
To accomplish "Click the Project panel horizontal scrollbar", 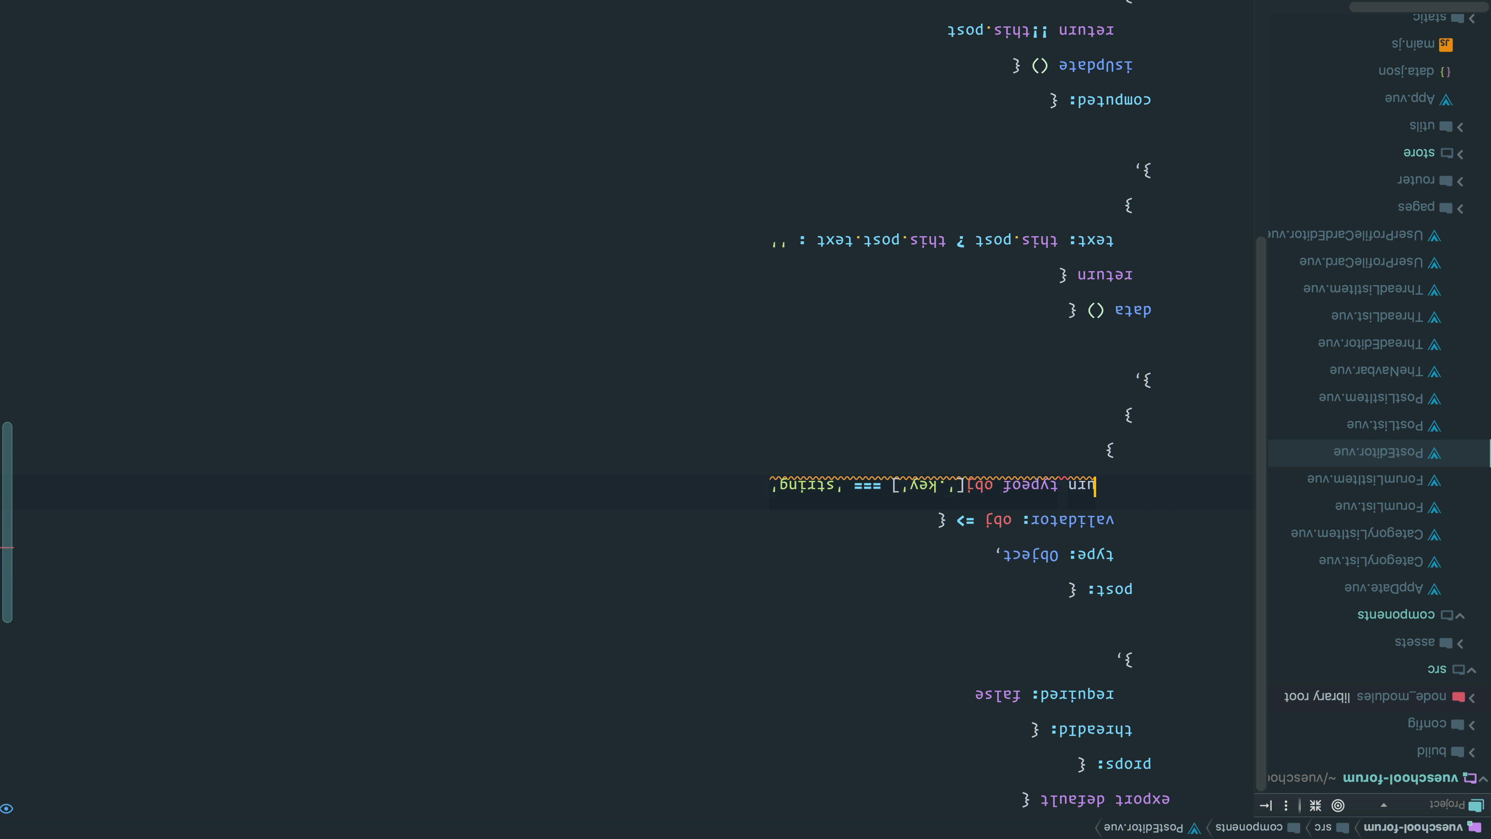I will 1419,7.
